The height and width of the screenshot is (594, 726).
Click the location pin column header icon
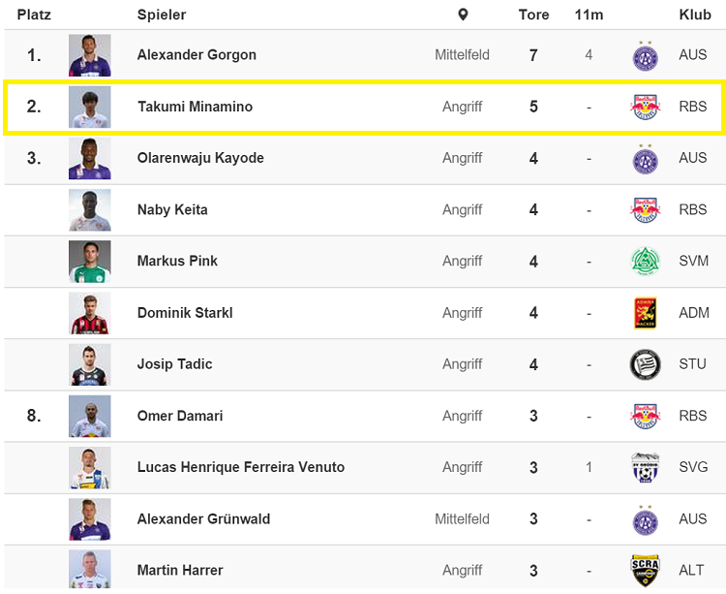pyautogui.click(x=463, y=15)
